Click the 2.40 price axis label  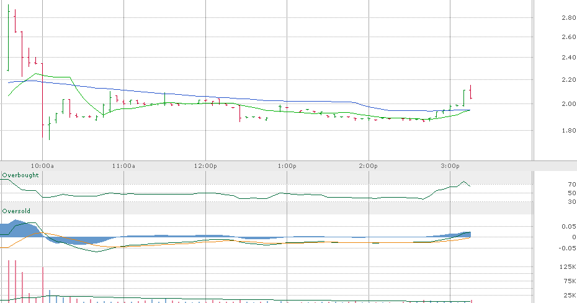coord(568,58)
